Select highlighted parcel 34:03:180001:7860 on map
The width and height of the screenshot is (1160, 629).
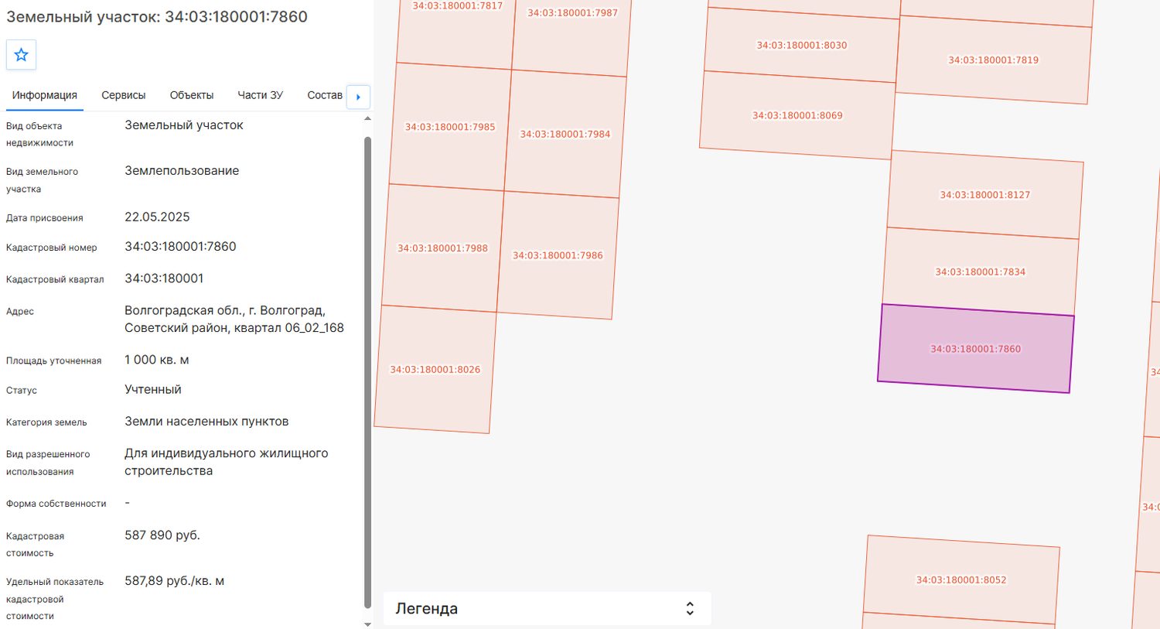975,348
